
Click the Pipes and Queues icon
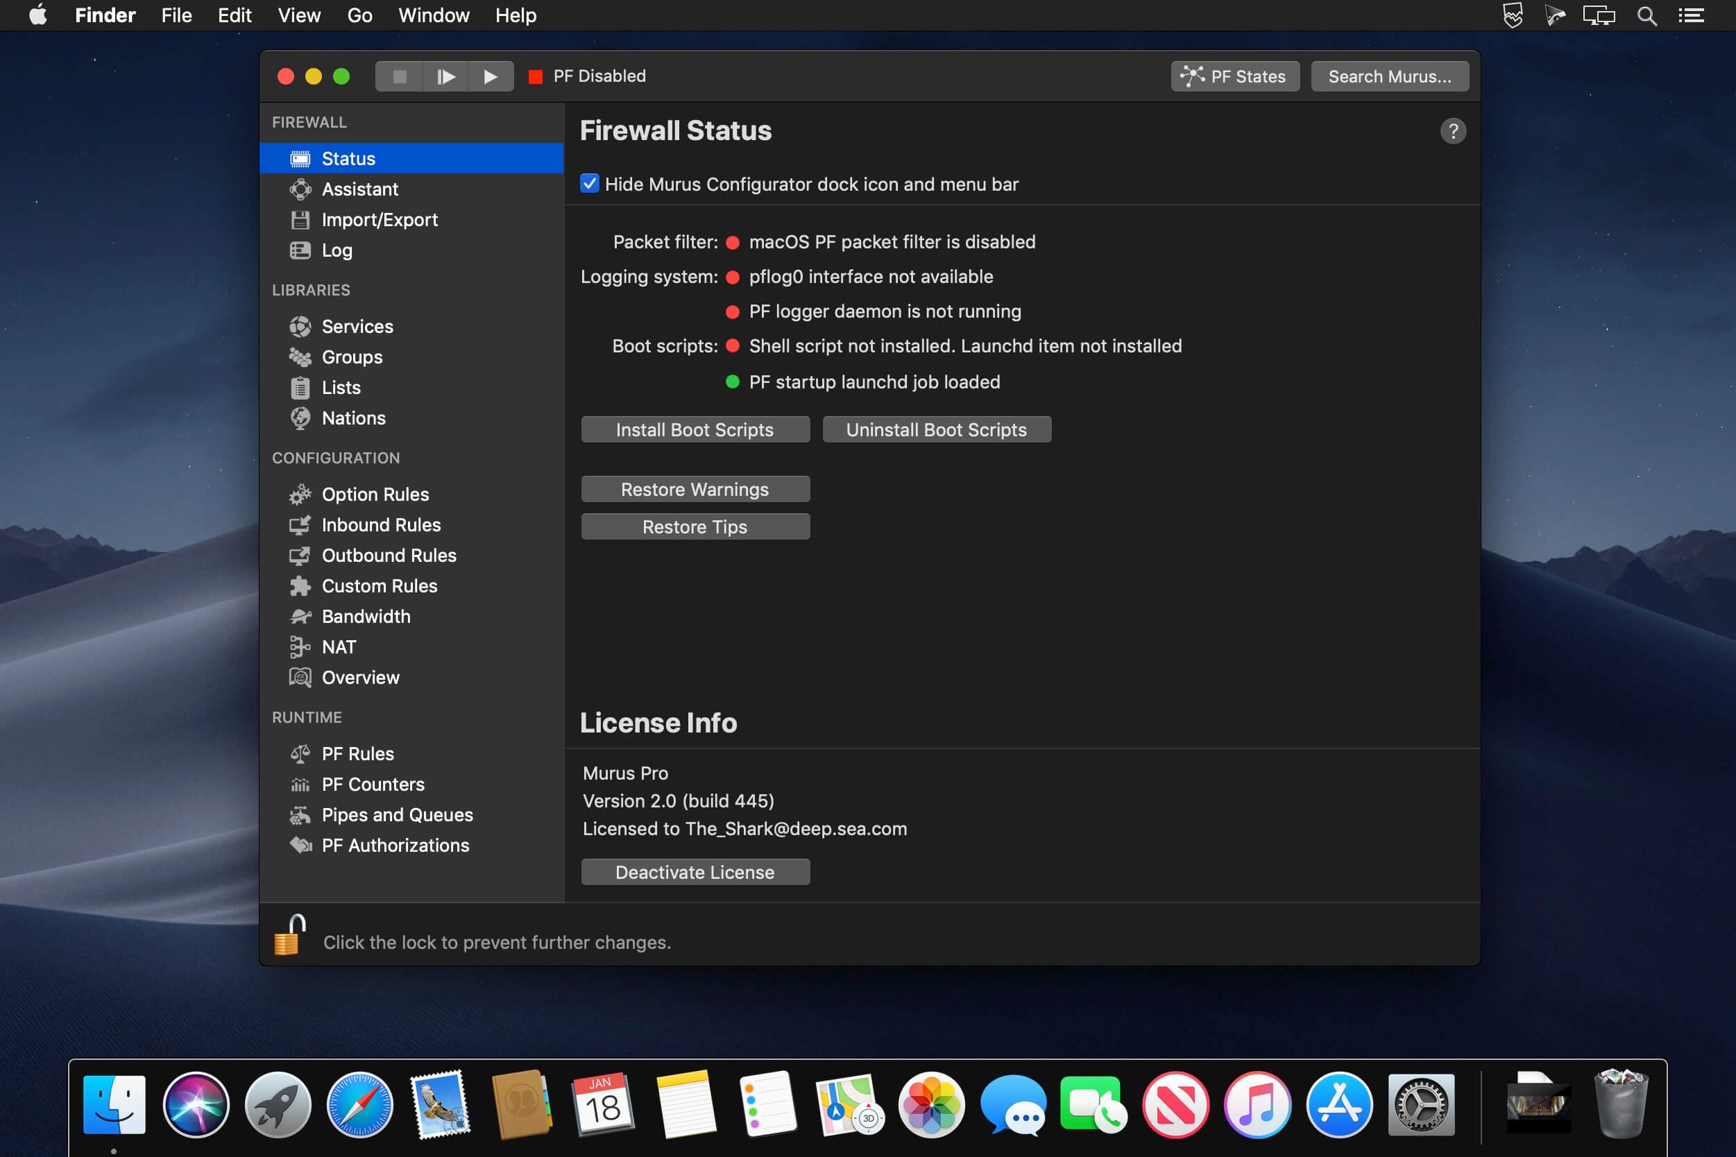click(x=300, y=814)
